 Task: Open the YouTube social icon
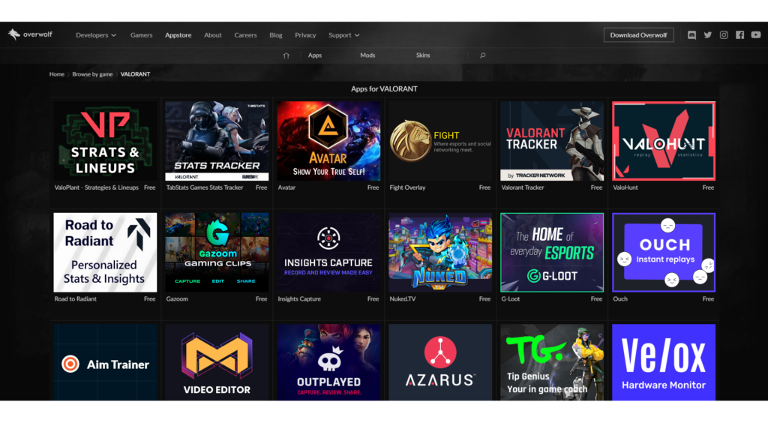pos(756,34)
